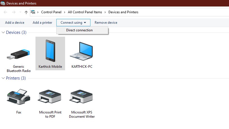Select the Fax printer icon
This screenshot has width=229, height=129.
point(18,97)
